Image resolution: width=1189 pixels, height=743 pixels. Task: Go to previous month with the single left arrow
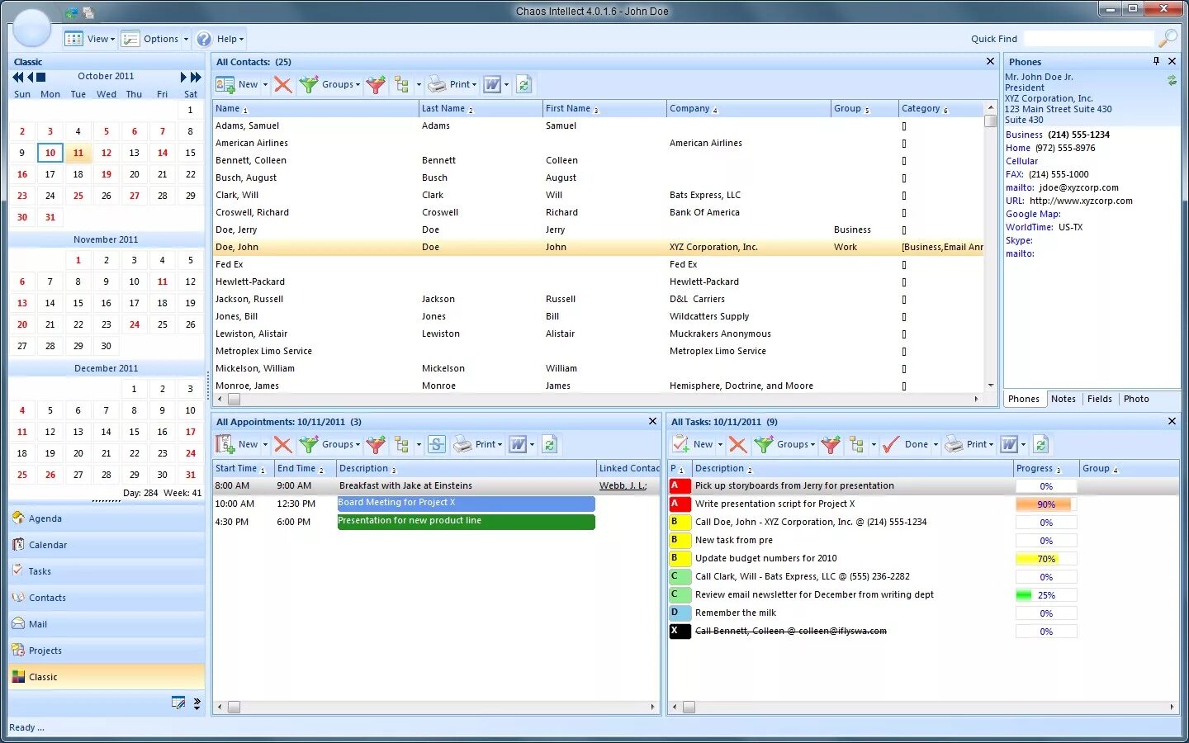pyautogui.click(x=30, y=77)
